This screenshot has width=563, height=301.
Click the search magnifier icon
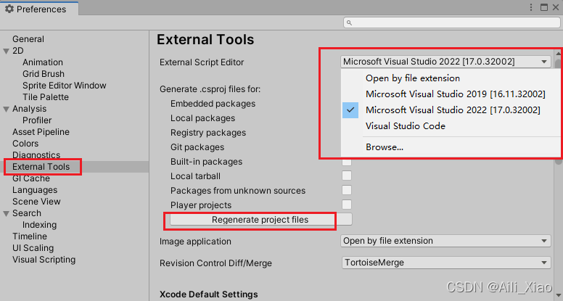pos(350,22)
